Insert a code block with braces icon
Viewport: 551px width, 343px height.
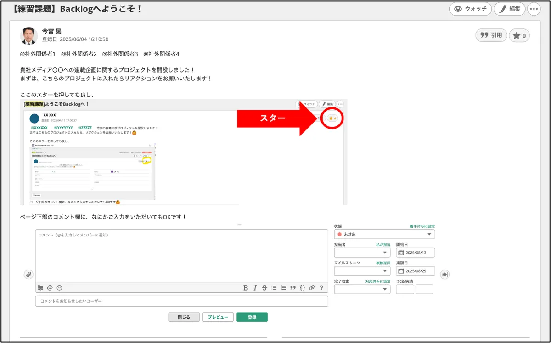[x=302, y=288]
